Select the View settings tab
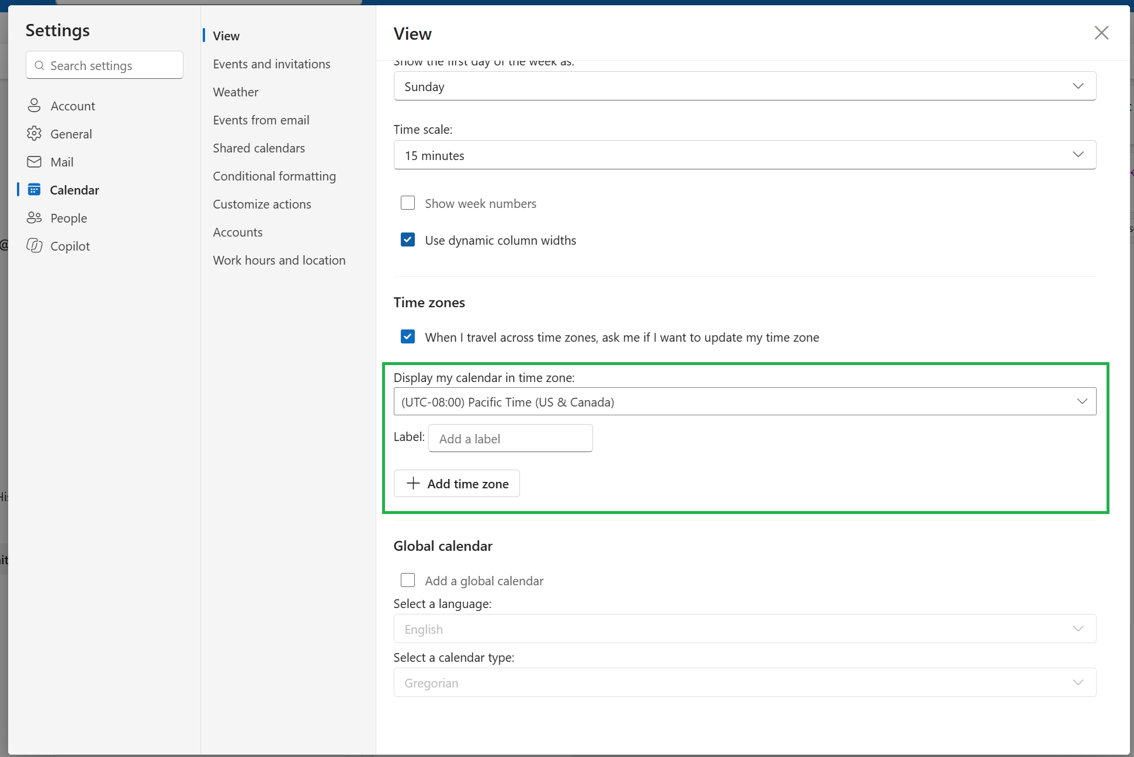 [x=226, y=36]
